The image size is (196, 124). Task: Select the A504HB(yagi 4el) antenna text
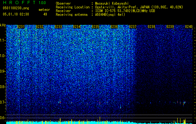point(110,15)
